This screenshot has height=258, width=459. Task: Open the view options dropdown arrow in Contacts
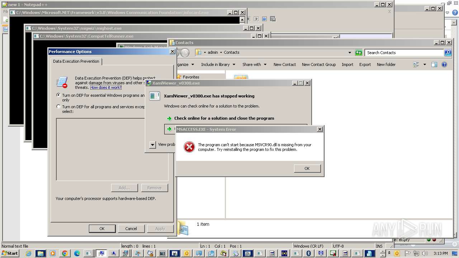coord(425,64)
